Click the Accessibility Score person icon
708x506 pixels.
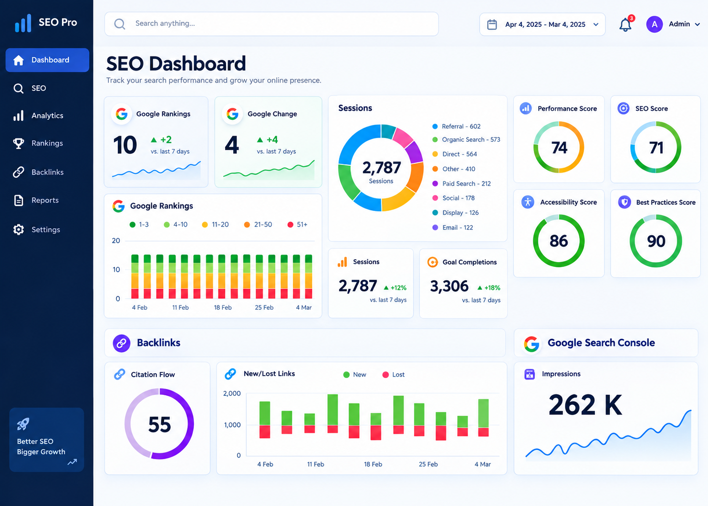(528, 202)
